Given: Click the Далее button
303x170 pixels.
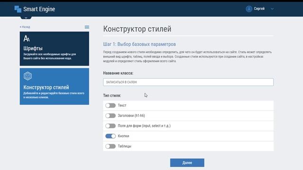Looking at the screenshot, I should 187,162.
